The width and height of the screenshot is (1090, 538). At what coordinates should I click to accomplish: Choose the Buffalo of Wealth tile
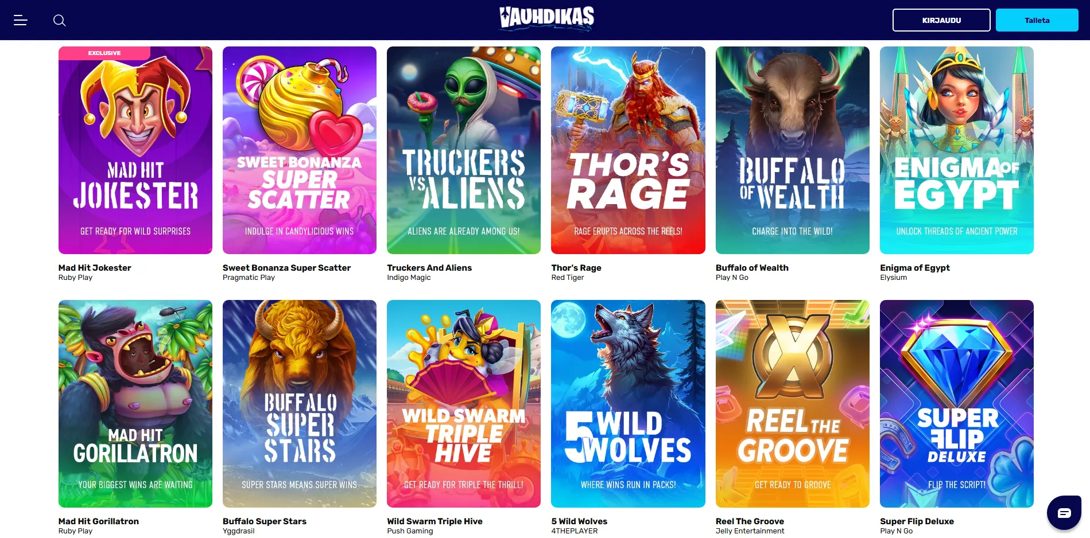click(x=792, y=150)
